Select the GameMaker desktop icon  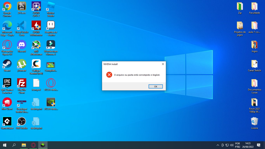(x=7, y=123)
